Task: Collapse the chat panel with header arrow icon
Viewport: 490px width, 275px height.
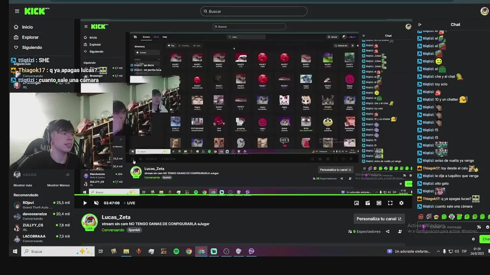Action: (420, 24)
